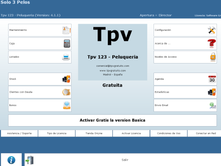Click the large Tpv logo panel
Image resolution: width=221 pixels, height=166 pixels.
[x=113, y=52]
